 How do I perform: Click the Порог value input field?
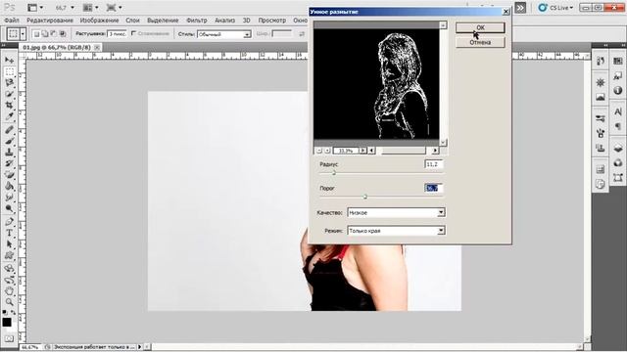434,188
